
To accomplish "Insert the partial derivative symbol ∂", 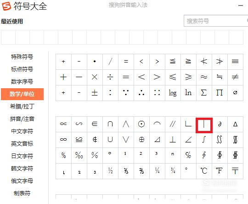I will click(x=220, y=124).
